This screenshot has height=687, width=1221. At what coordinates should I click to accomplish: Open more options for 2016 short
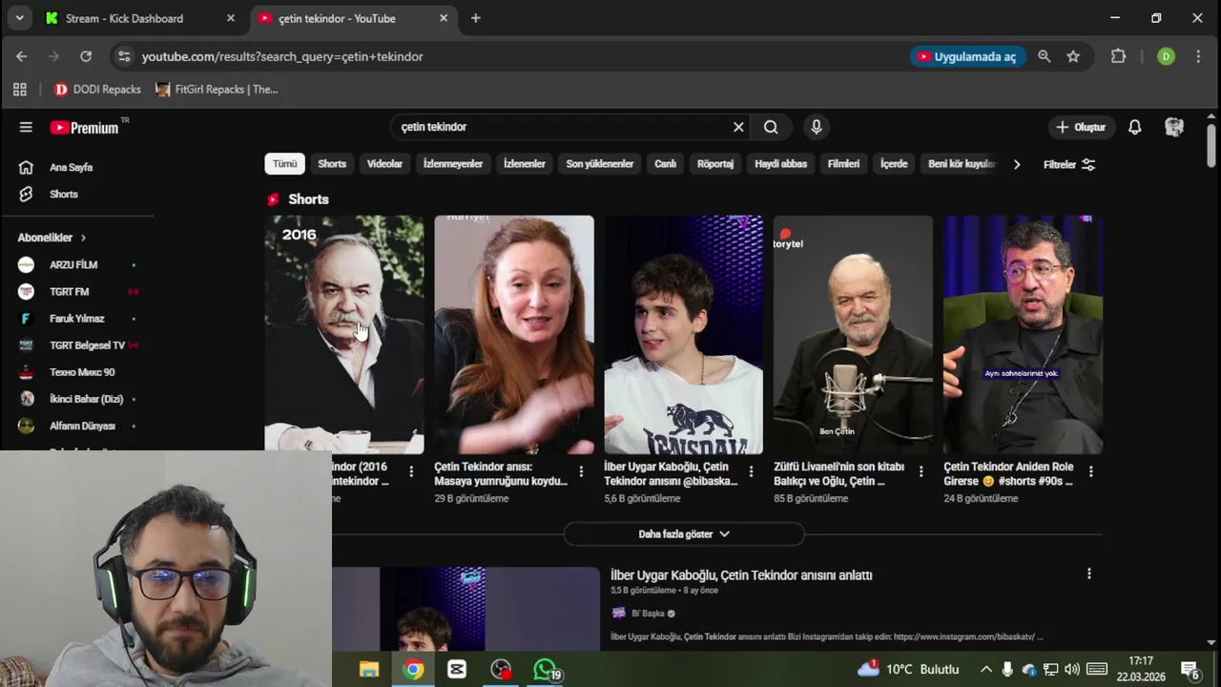point(411,471)
